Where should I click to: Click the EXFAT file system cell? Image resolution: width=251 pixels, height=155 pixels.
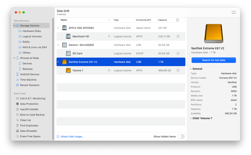tap(140, 53)
